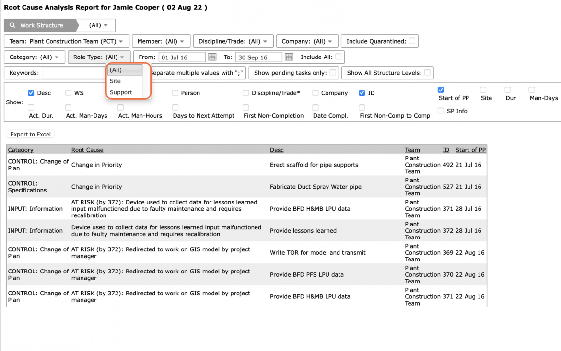This screenshot has height=351, width=561.
Task: Open the From date calendar picker
Action: pyautogui.click(x=212, y=57)
